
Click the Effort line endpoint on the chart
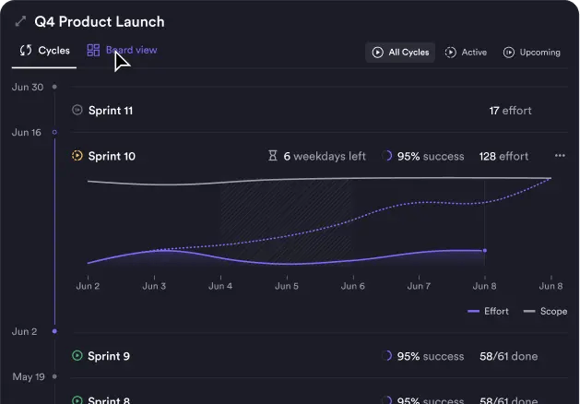(485, 250)
